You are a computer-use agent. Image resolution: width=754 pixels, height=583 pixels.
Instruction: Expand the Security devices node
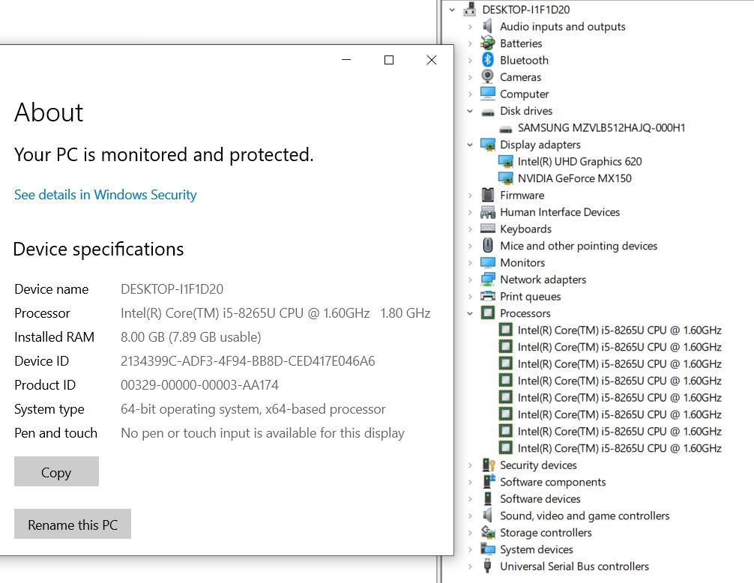[470, 465]
